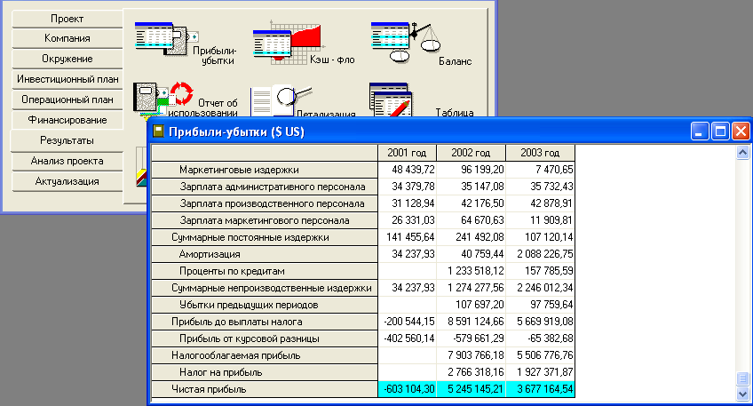Open the Прибыли-убытки report icon

pyautogui.click(x=166, y=39)
